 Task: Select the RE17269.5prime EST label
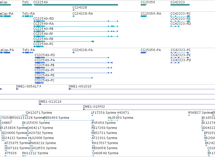click(x=104, y=128)
